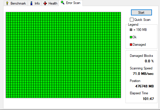Viewport: 160px width, 110px height.
Task: Click the first green block in scan grid
Action: coord(7,13)
